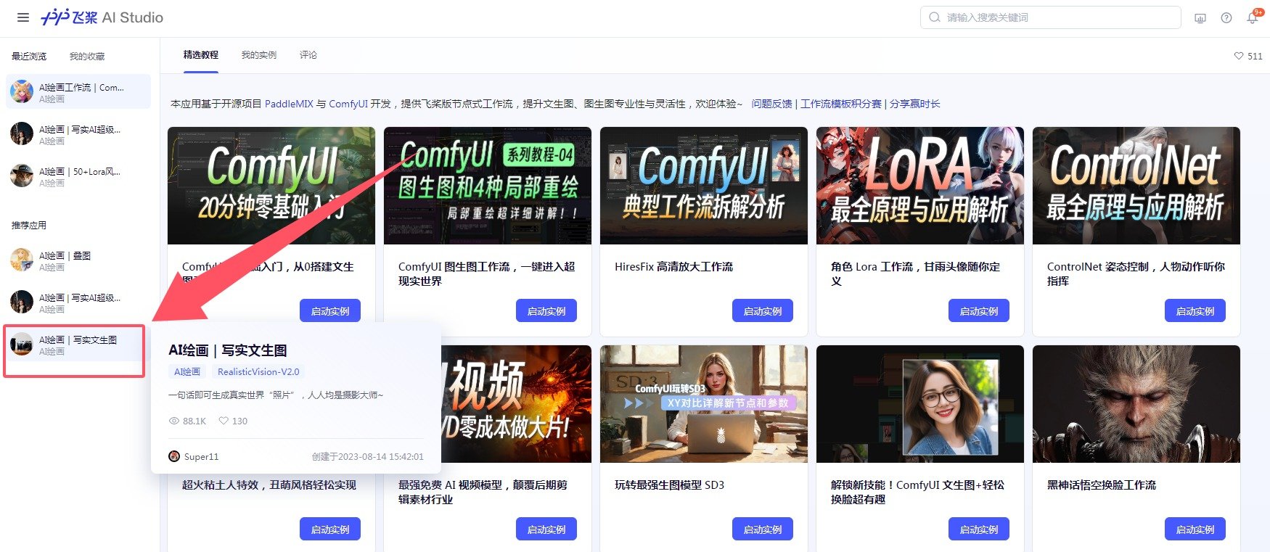Click the AI绘画 tag in popup

[187, 371]
